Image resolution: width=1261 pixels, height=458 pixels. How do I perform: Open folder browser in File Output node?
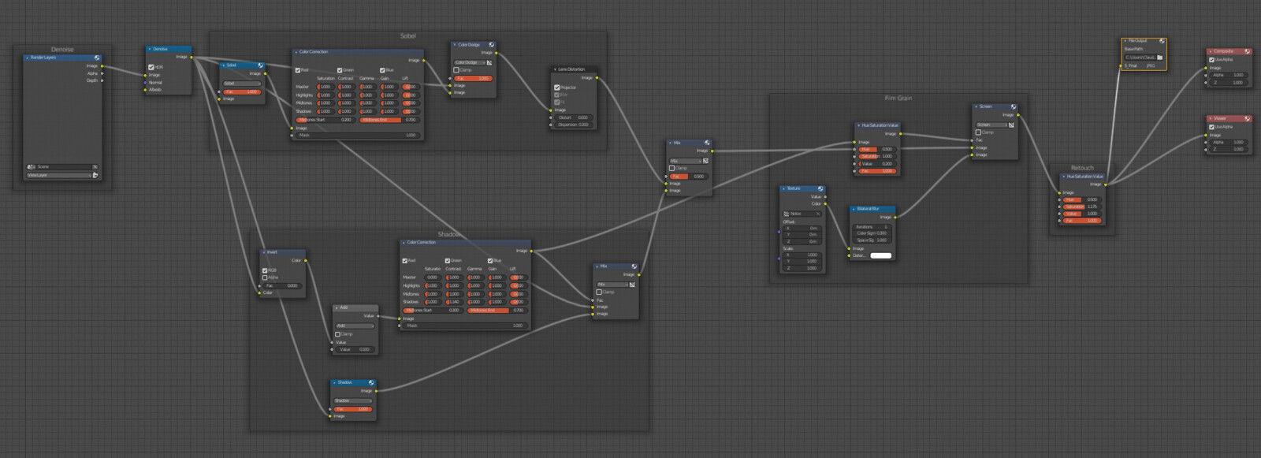1159,58
